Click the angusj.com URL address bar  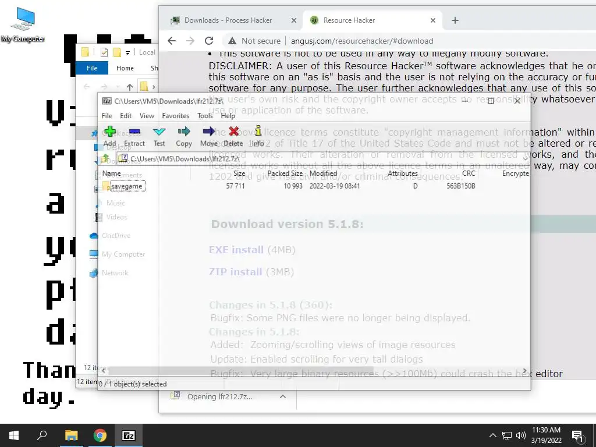pyautogui.click(x=362, y=41)
